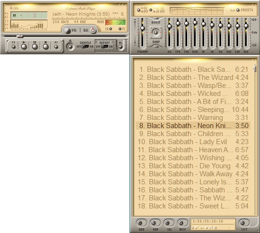Select highlighted track 8 'Neon Kni...'
260x233 pixels.
193,126
